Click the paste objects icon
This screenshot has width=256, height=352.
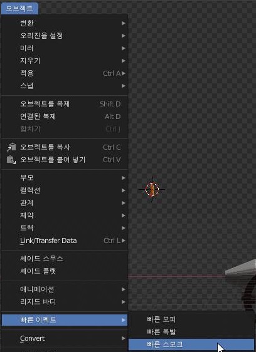11,160
